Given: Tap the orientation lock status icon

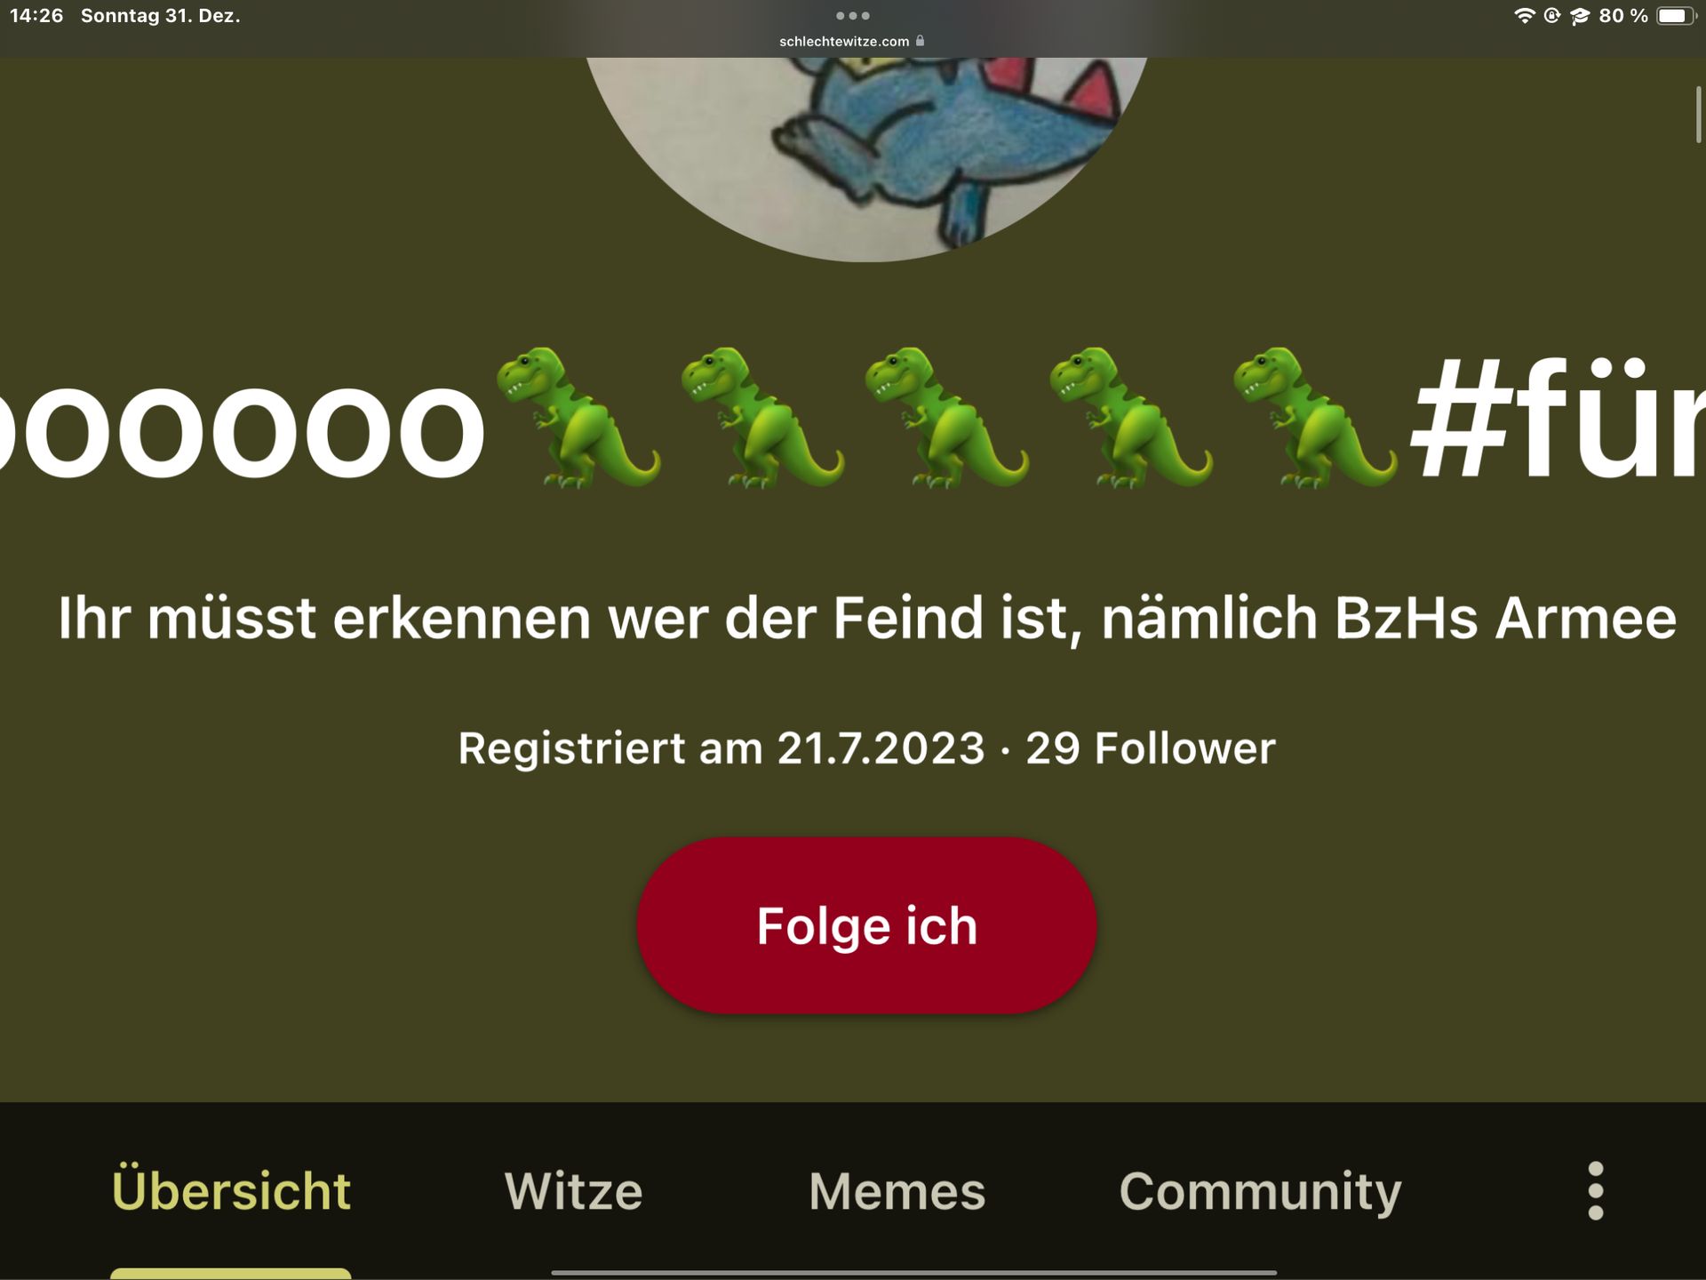Looking at the screenshot, I should click(x=1552, y=15).
